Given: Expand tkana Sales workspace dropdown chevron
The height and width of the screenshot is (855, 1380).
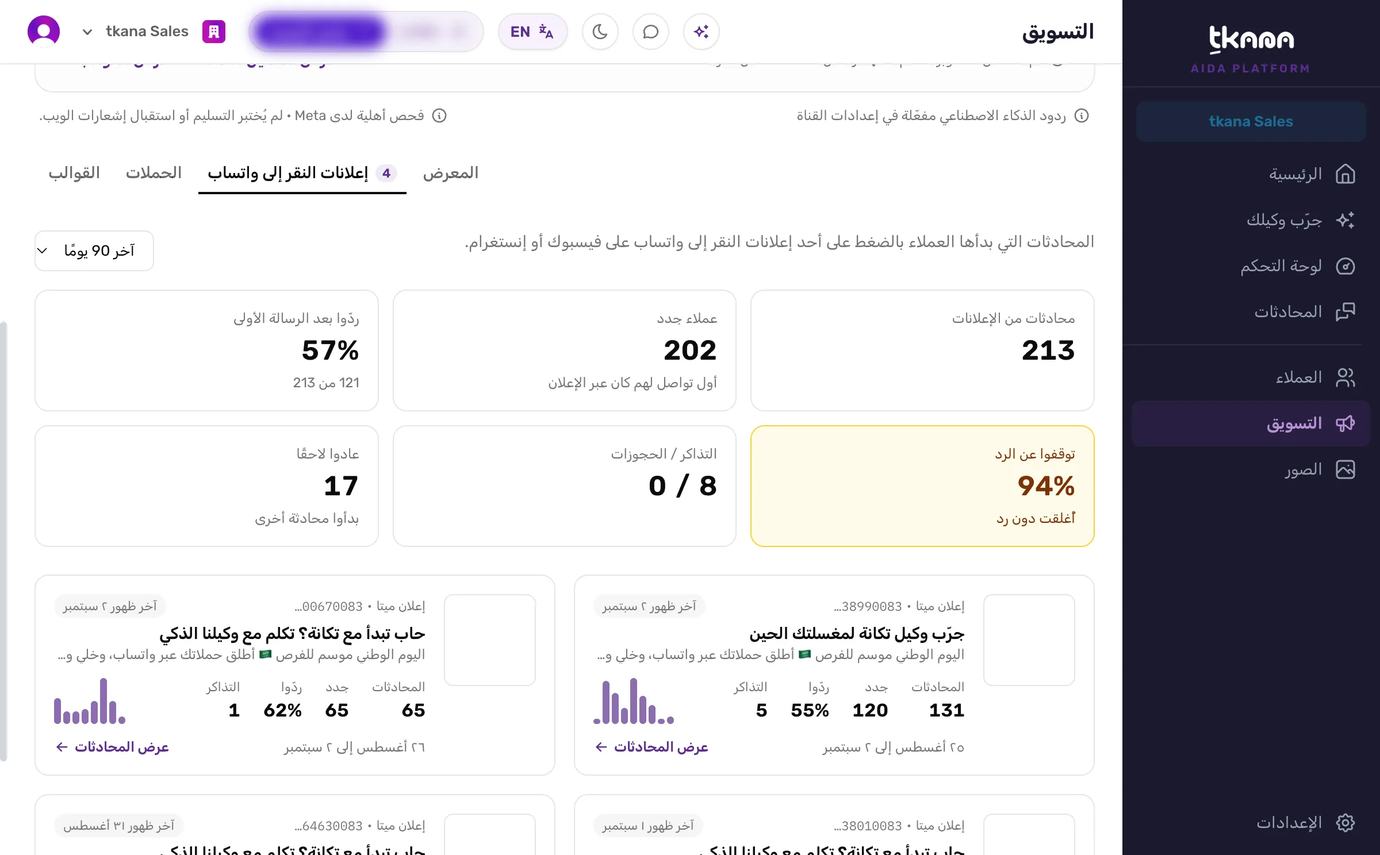Looking at the screenshot, I should tap(87, 32).
